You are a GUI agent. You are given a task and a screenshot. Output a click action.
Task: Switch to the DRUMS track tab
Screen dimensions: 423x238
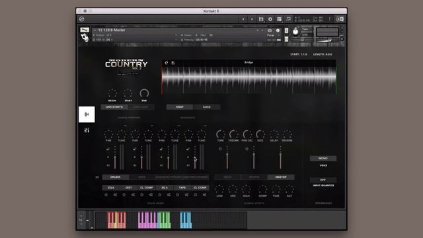[116, 177]
